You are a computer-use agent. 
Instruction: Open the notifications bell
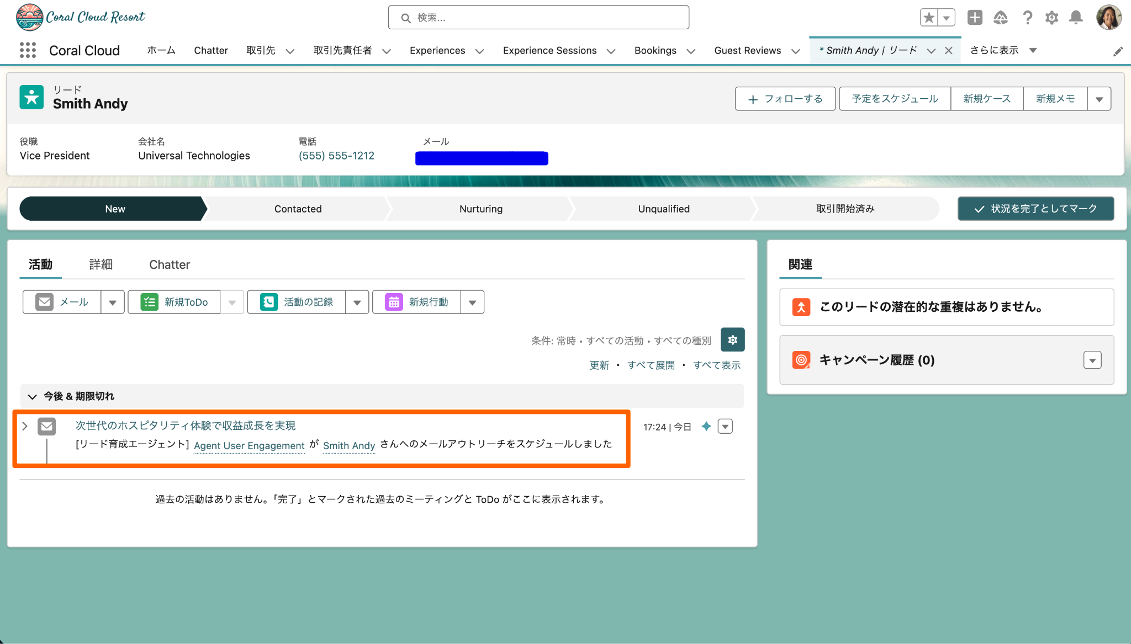click(1076, 18)
